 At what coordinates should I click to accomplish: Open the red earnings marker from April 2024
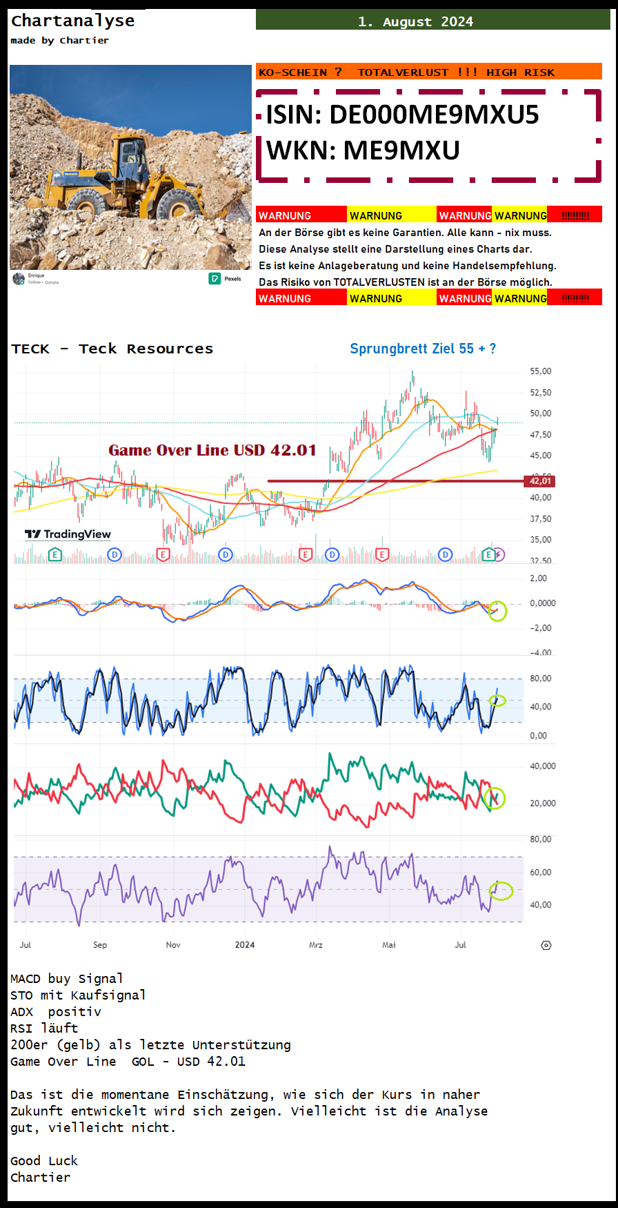[x=381, y=554]
